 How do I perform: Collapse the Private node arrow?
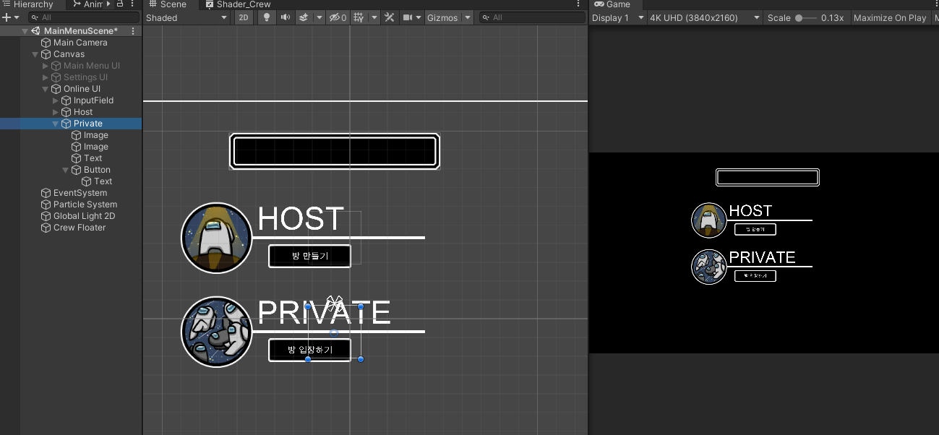[56, 124]
